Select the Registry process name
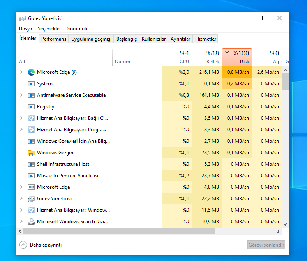This screenshot has width=307, height=261. click(46, 107)
